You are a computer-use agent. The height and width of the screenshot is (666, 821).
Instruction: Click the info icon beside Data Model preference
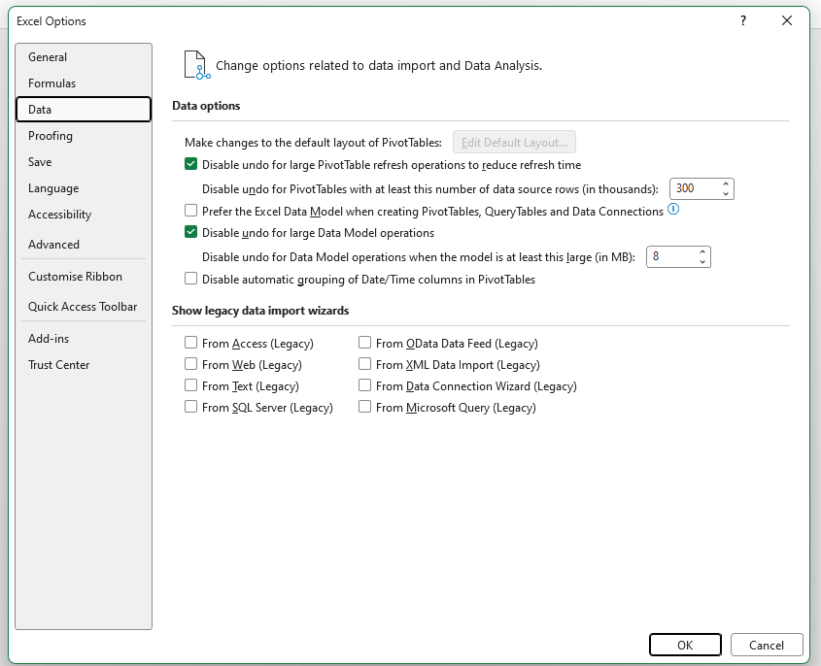673,210
